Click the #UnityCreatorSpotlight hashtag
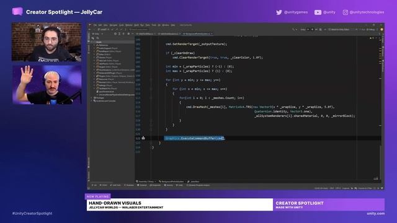 [32, 213]
